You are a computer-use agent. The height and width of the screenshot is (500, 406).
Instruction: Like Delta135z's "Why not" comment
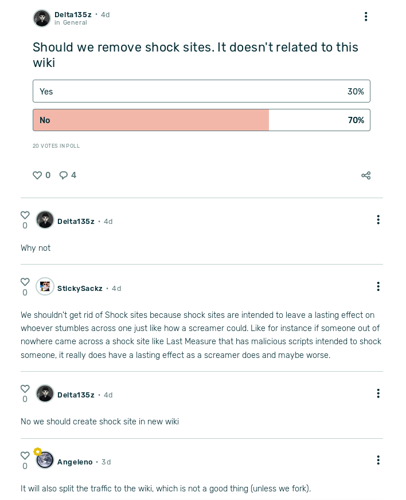[x=25, y=215]
